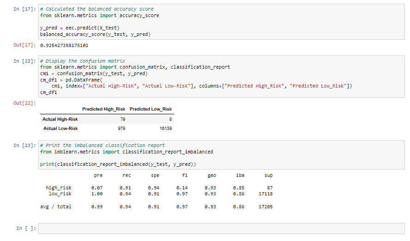Click the line 'balanced_accuracy_score(y_test, y_pred)'
This screenshot has height=241, width=410.
(x=95, y=34)
